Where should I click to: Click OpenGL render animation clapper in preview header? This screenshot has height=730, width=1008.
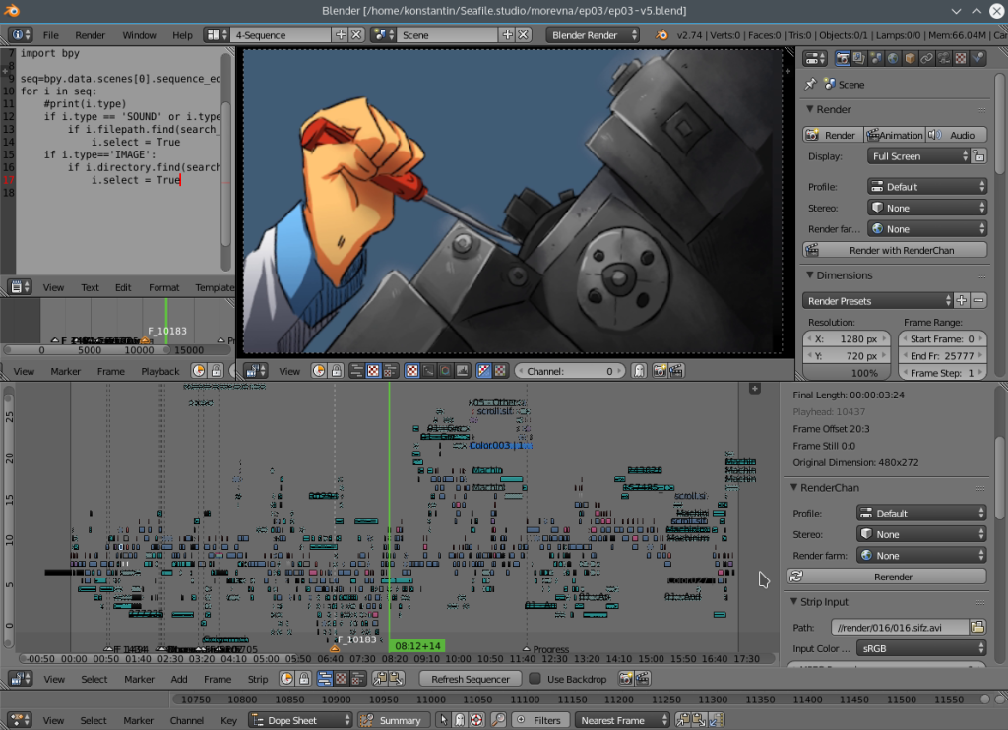[675, 371]
